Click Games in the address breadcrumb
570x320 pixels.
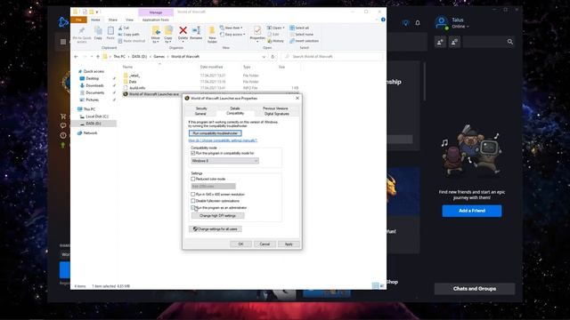pos(159,57)
